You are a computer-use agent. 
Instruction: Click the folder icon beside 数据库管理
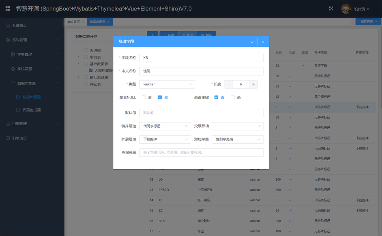pos(13,83)
